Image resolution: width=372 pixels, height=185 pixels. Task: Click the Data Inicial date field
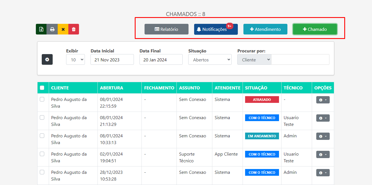point(112,59)
